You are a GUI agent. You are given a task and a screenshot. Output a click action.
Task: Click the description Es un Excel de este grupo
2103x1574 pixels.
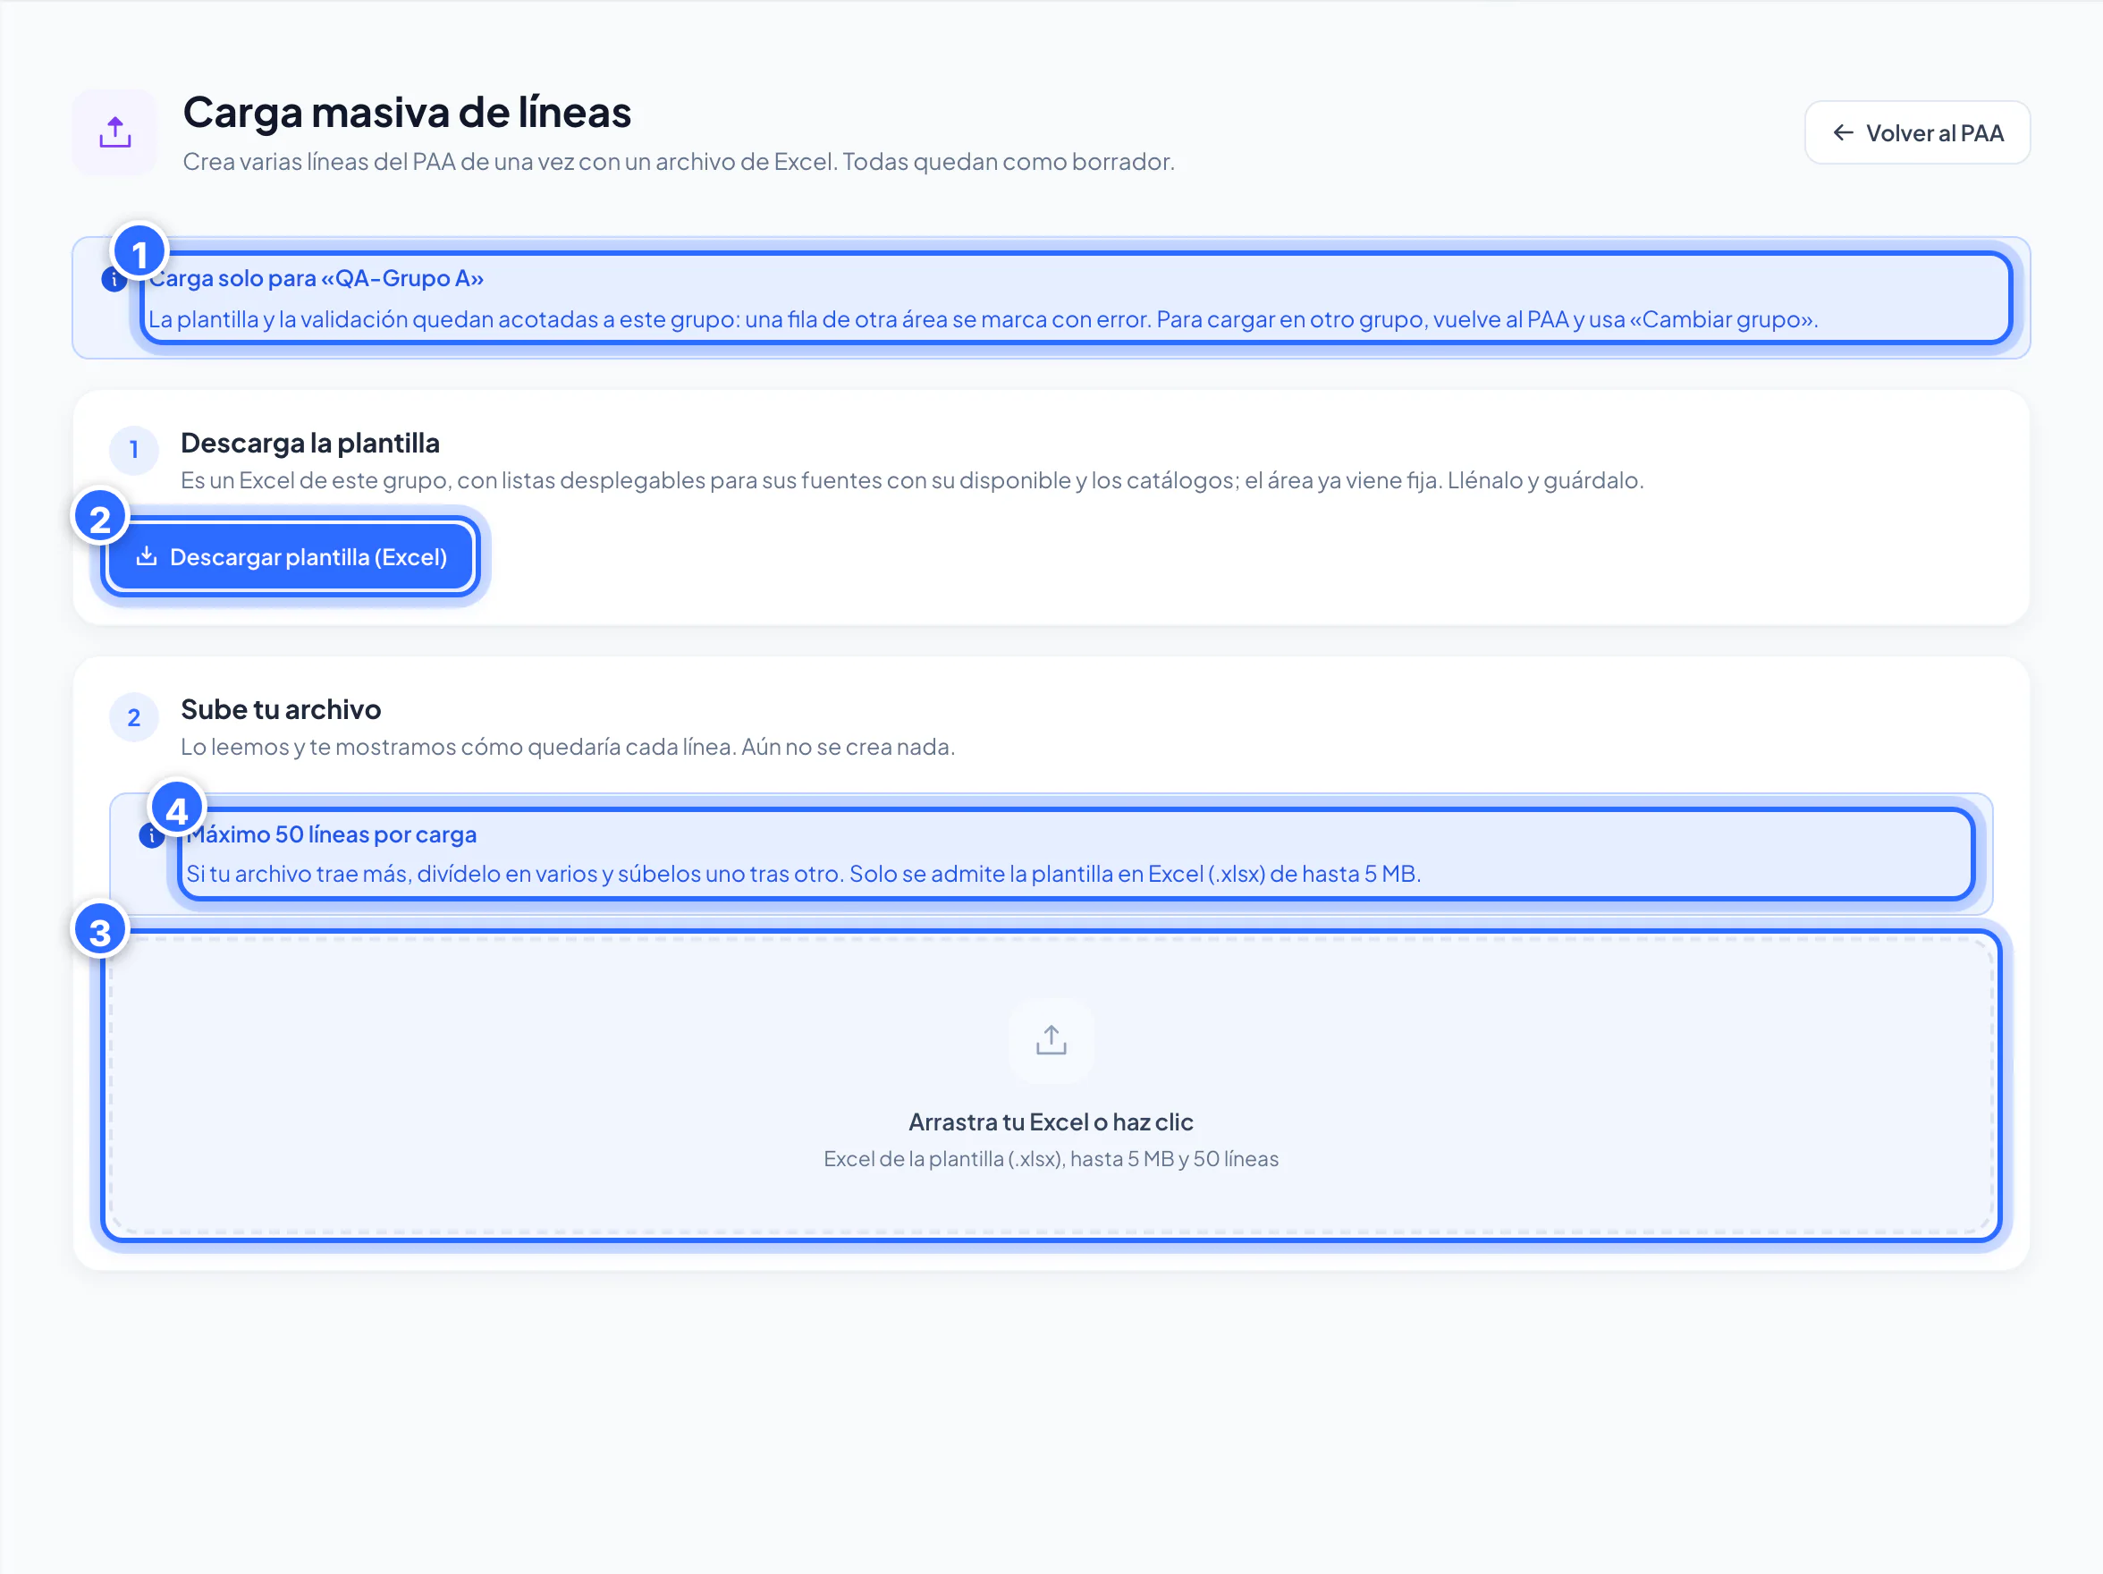coord(912,480)
